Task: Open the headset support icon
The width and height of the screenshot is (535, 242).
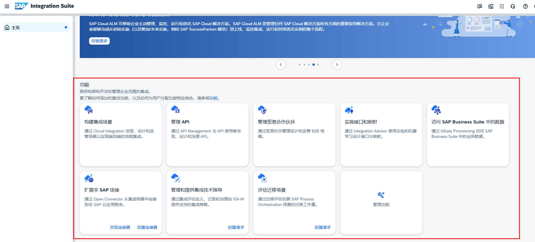Action: tap(513, 6)
